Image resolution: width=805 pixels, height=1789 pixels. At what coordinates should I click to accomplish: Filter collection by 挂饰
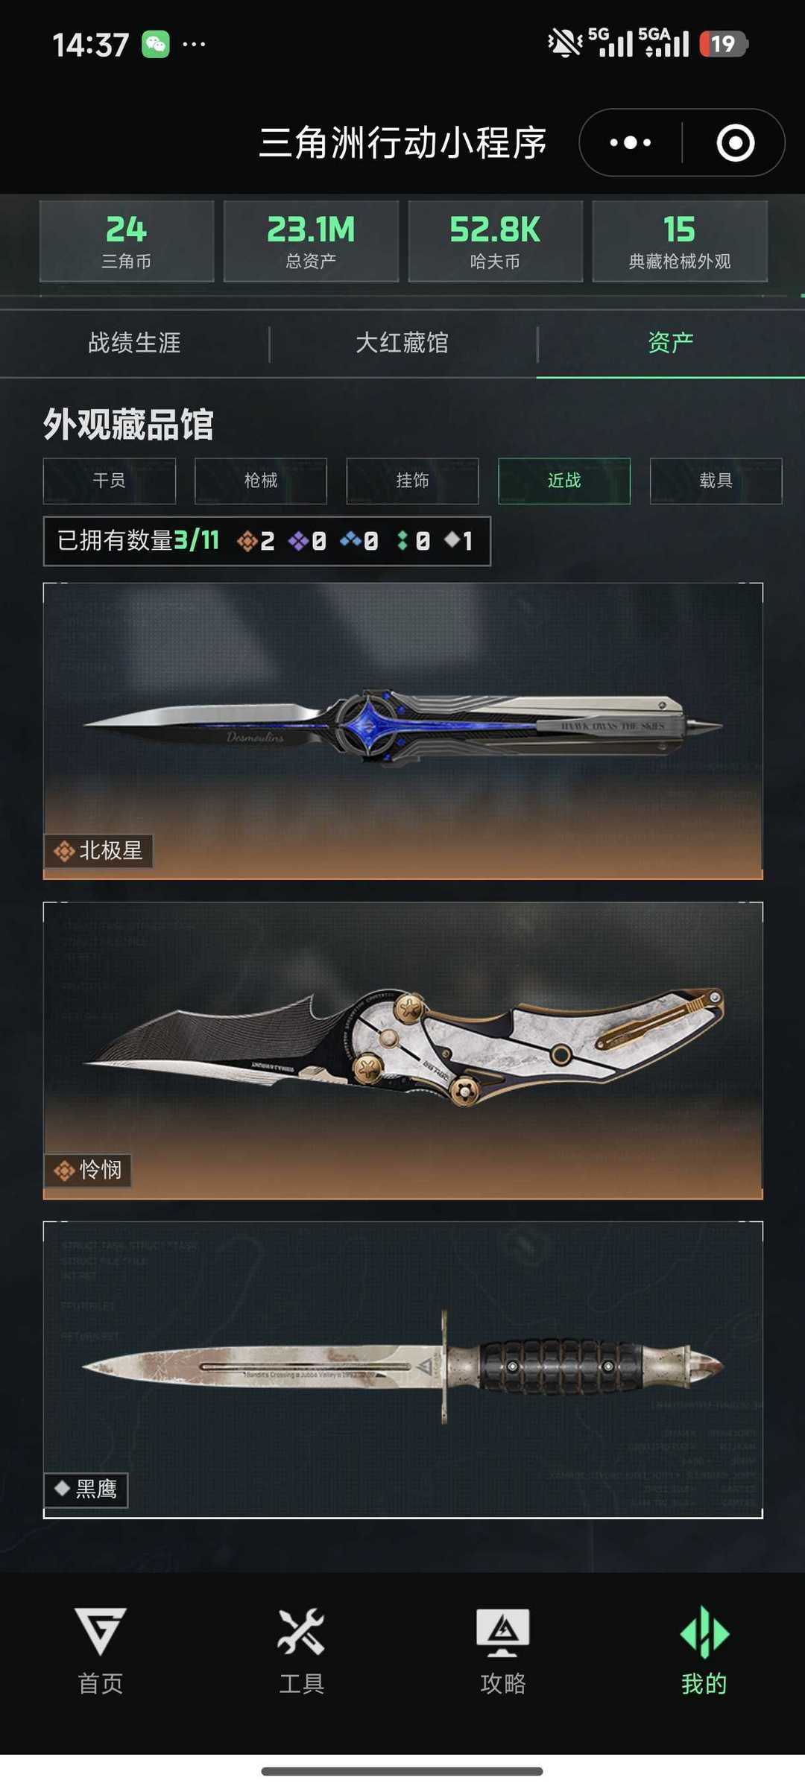tap(412, 481)
